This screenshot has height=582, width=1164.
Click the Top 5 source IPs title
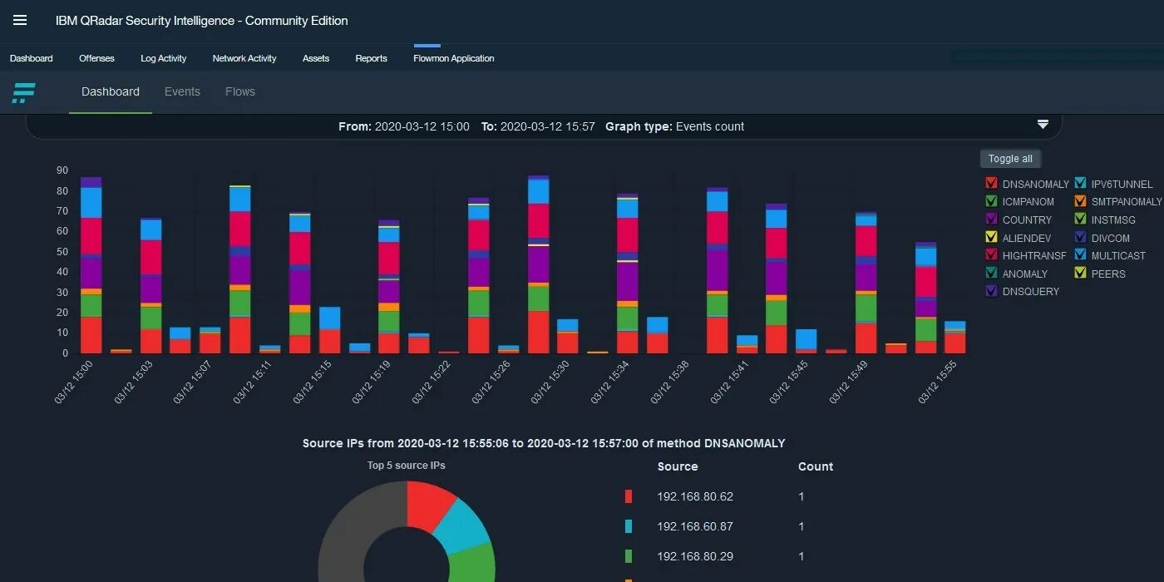tap(407, 466)
